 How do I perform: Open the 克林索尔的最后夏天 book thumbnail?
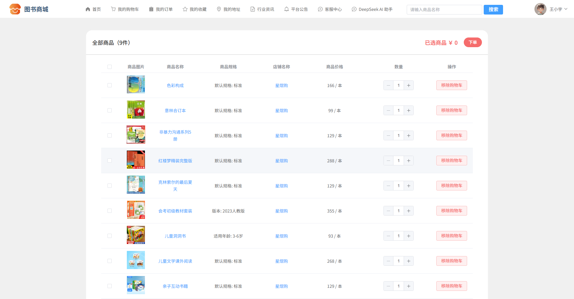136,185
